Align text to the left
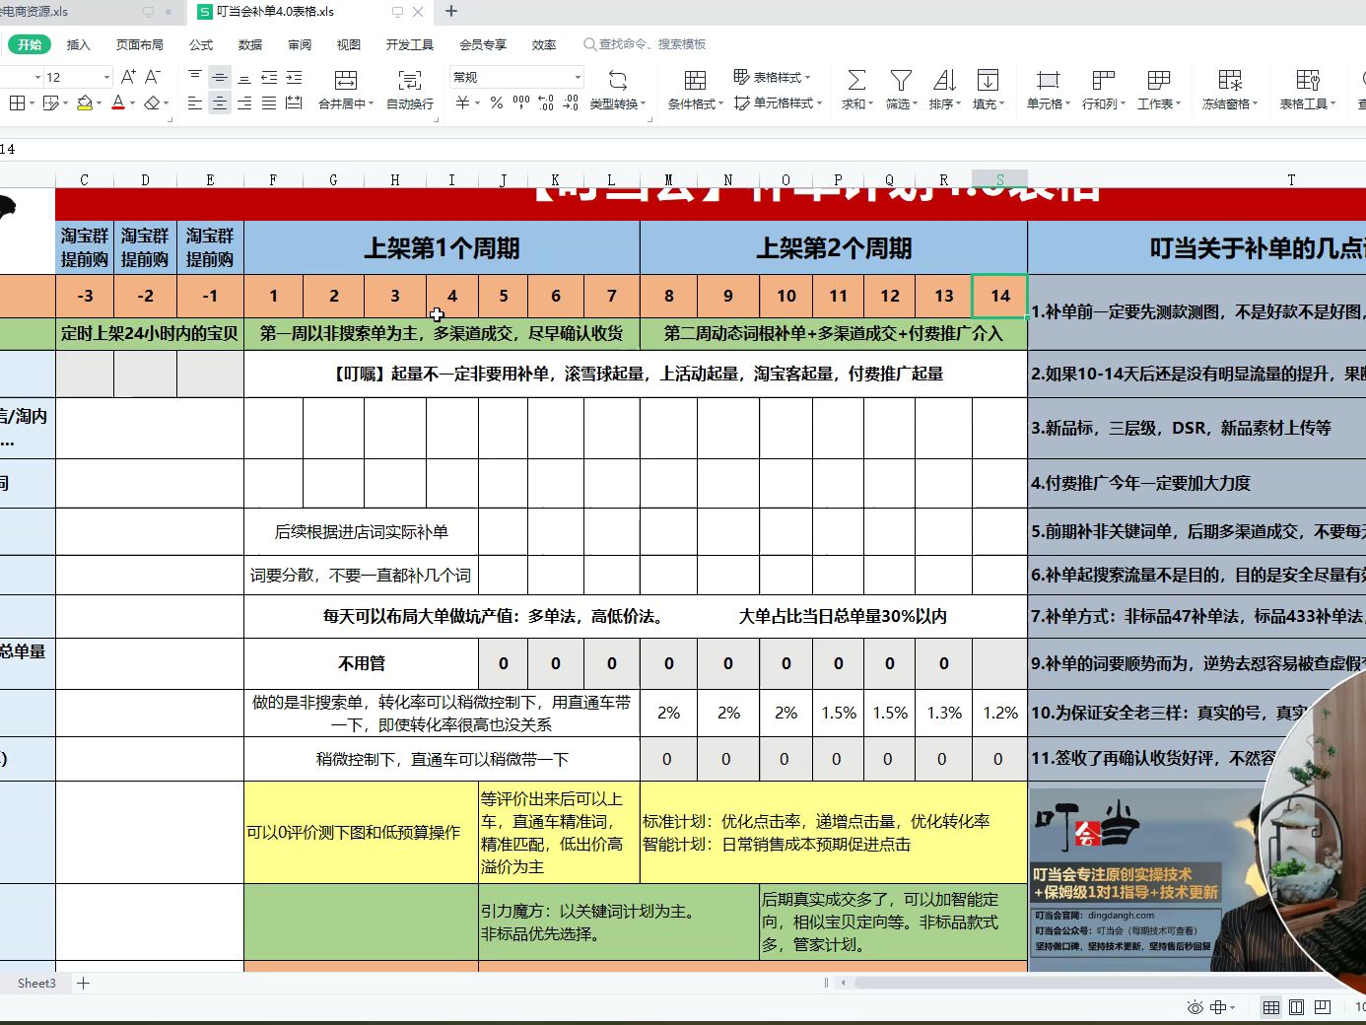The width and height of the screenshot is (1366, 1025). click(x=195, y=102)
